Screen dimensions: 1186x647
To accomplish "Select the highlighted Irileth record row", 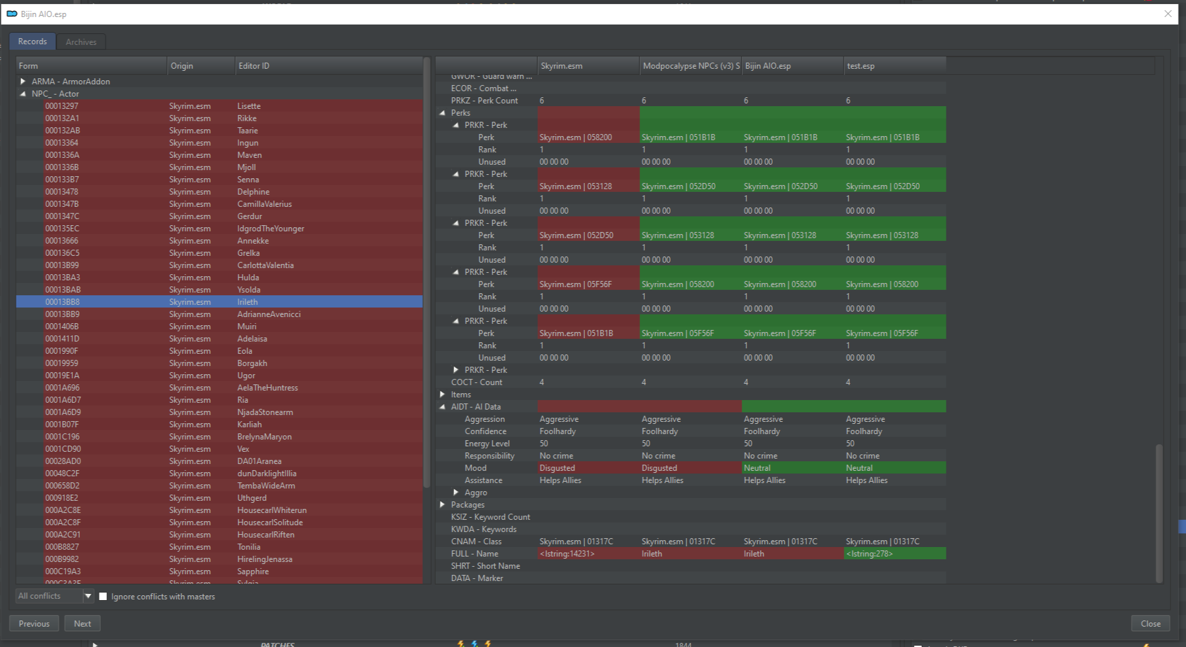I will click(x=219, y=302).
